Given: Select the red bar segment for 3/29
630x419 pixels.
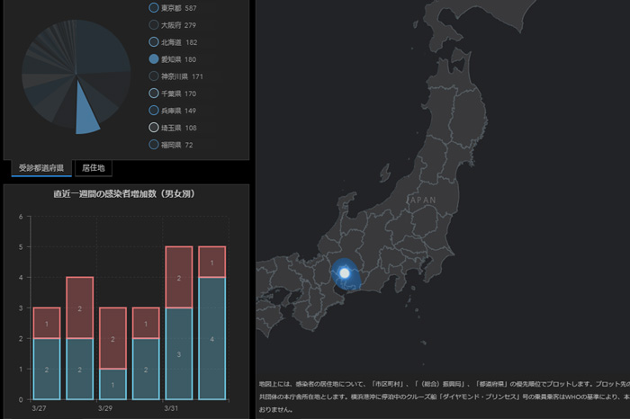Looking at the screenshot, I should [x=112, y=338].
